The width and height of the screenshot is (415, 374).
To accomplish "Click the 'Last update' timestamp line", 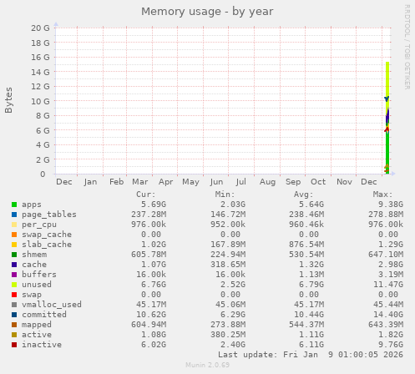I will pos(311,355).
